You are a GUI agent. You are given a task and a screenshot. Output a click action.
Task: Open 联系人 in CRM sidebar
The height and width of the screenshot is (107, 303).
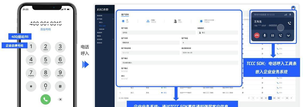click(101, 22)
